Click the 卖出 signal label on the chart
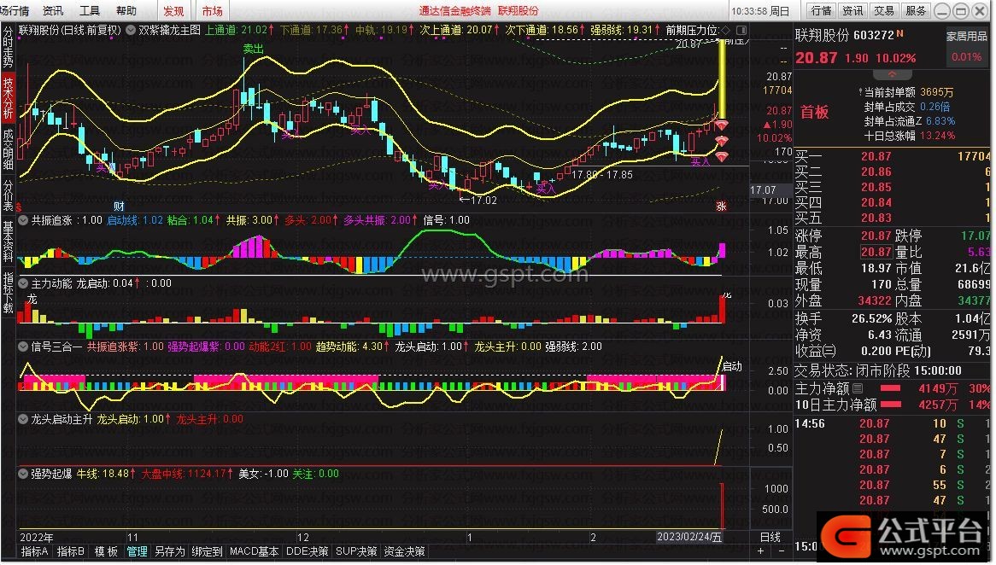 pyautogui.click(x=254, y=49)
